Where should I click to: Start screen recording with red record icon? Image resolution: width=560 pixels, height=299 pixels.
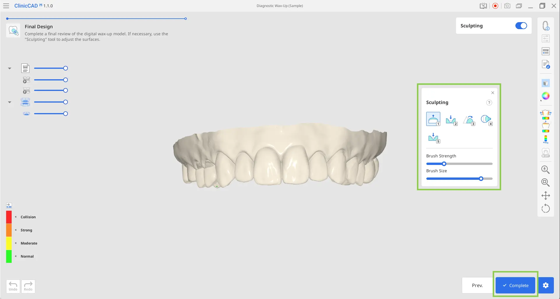[x=495, y=6]
